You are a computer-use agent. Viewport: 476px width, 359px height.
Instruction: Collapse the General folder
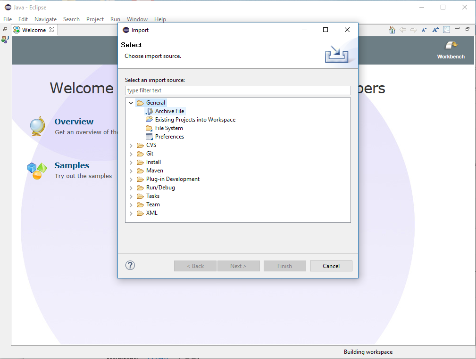tap(131, 103)
